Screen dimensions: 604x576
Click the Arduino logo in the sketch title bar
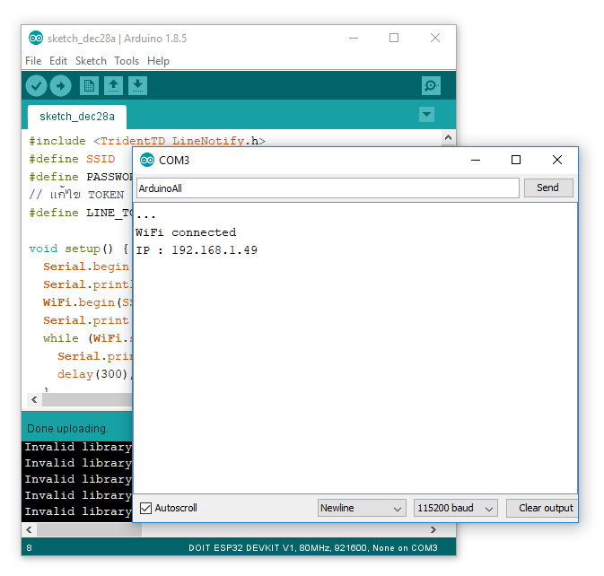click(x=36, y=38)
